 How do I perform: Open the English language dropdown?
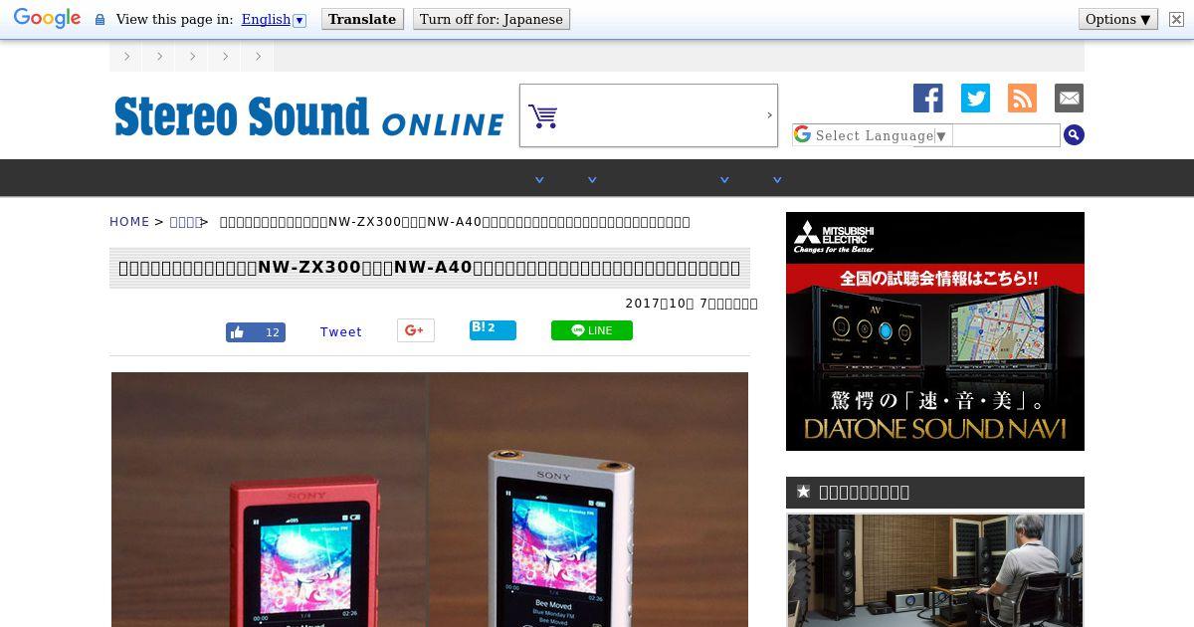pyautogui.click(x=274, y=19)
